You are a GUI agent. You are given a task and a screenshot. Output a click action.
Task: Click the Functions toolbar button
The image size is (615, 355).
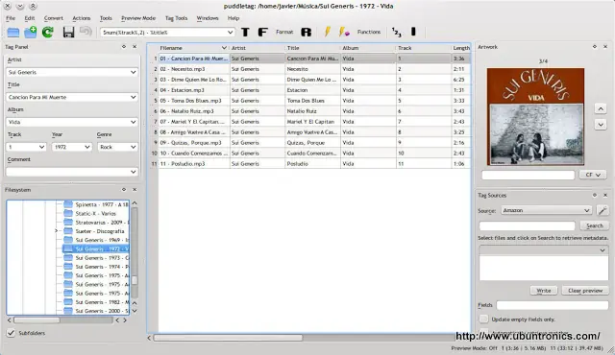369,32
